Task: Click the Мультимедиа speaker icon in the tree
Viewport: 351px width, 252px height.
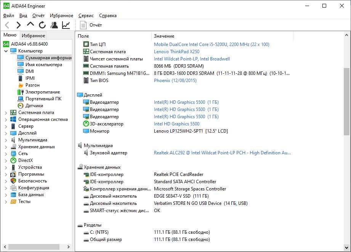Action: click(13, 140)
